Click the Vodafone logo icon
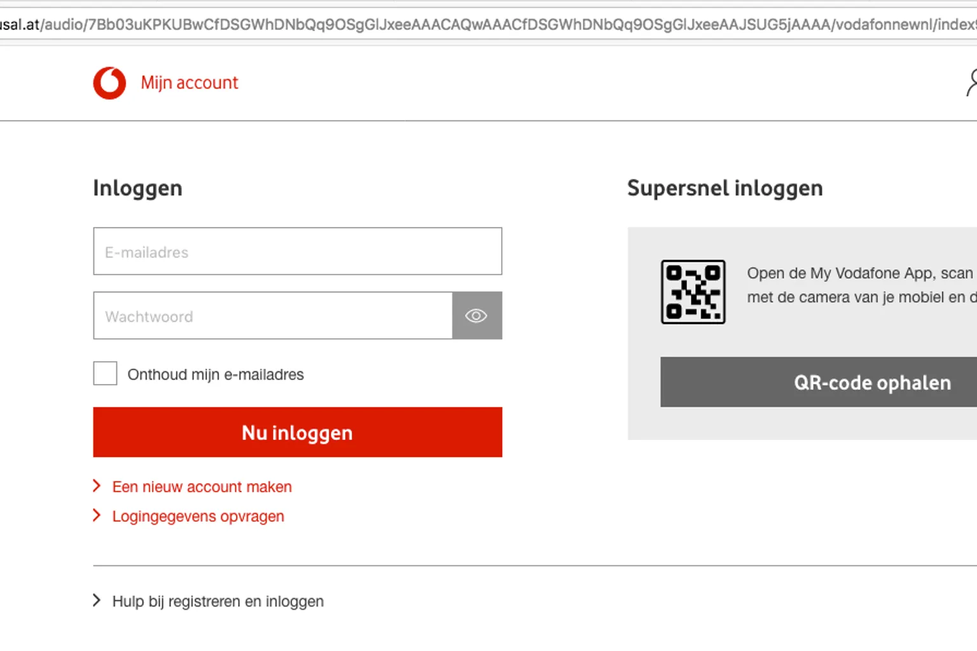 109,83
